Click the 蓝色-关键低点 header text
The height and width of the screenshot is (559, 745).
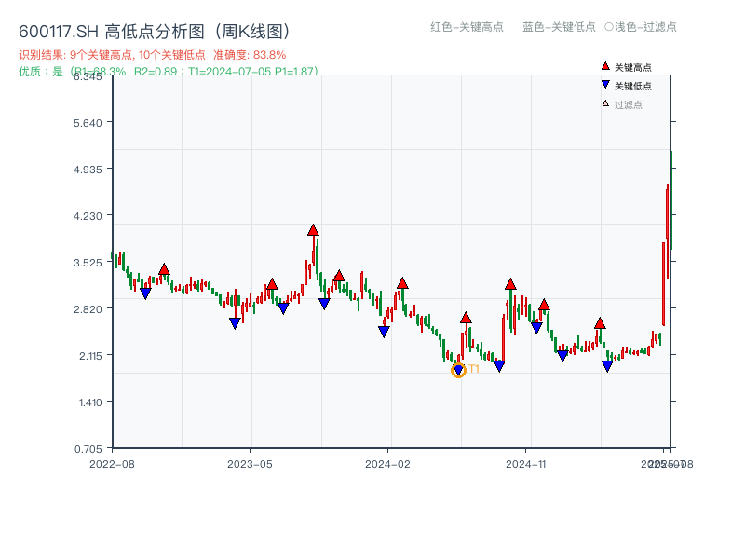[x=559, y=27]
